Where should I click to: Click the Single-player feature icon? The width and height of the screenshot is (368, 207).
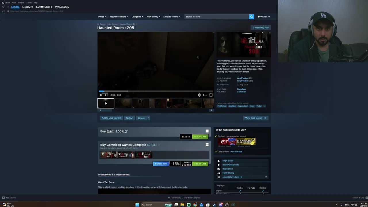[218, 161]
